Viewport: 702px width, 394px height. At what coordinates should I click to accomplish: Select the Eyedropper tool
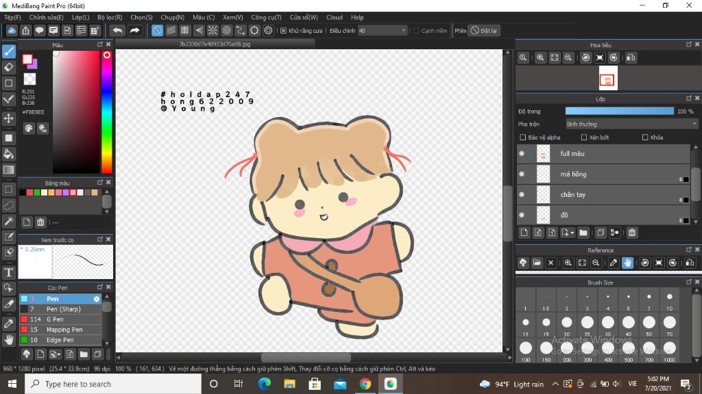pyautogui.click(x=9, y=324)
